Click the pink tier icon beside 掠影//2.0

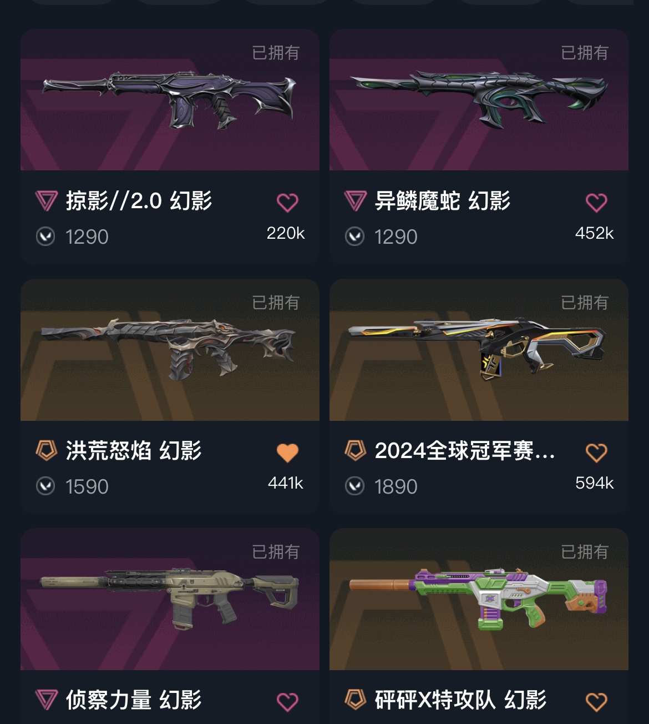(46, 201)
